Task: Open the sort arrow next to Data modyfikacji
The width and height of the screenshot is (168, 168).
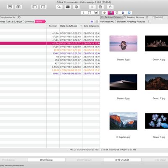Action: (81, 26)
